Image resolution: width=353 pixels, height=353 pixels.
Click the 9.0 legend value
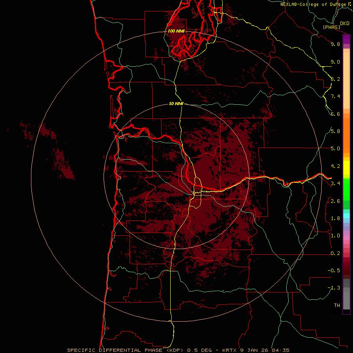pos(335,62)
